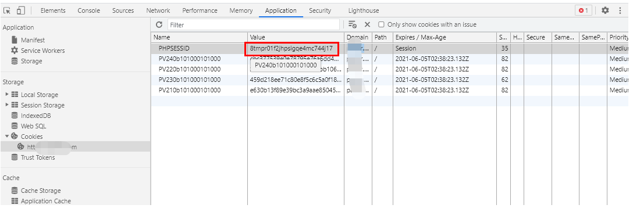The height and width of the screenshot is (219, 633).
Task: Click the red error count badge
Action: 584,10
